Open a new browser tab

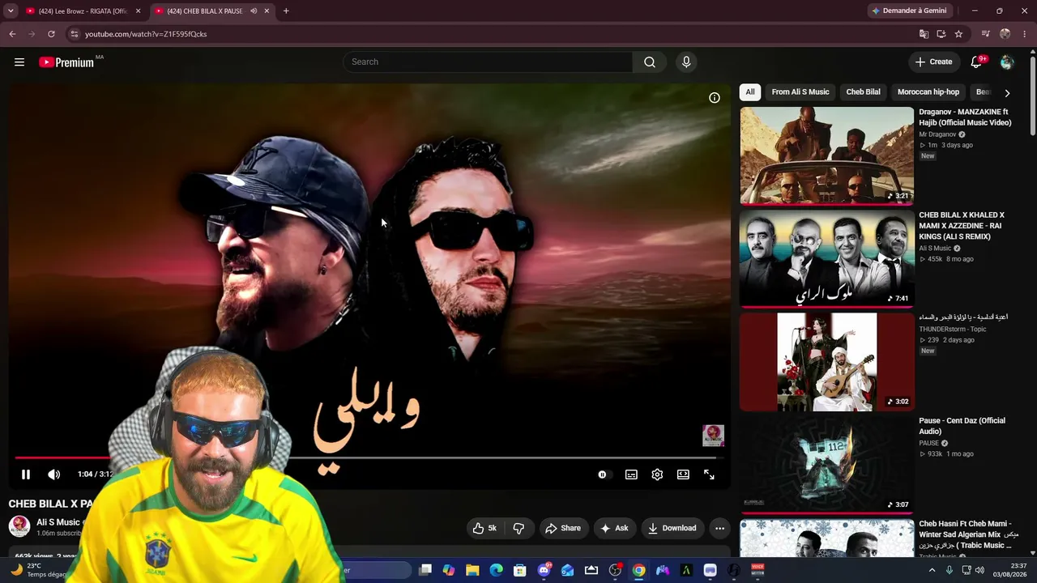pos(286,11)
